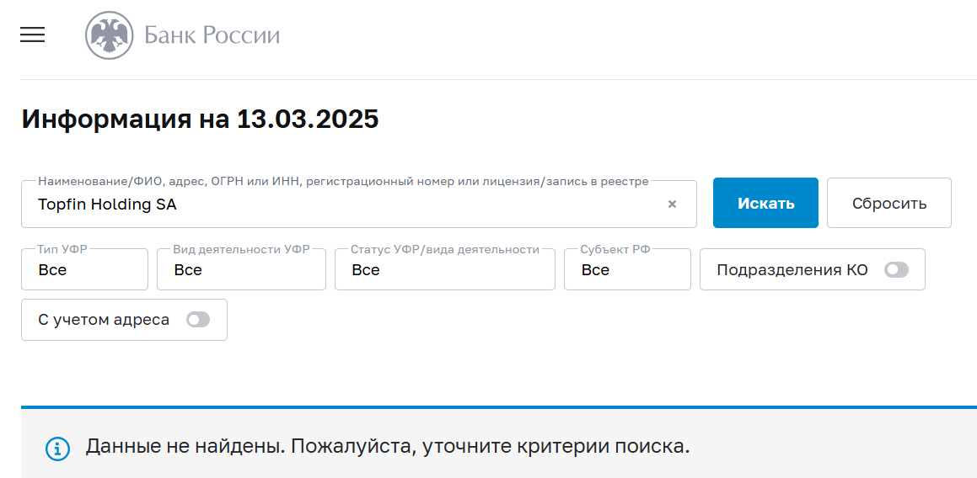Click the Информация на 13.03.2025 heading
Viewport: 977px width, 478px height.
(200, 119)
